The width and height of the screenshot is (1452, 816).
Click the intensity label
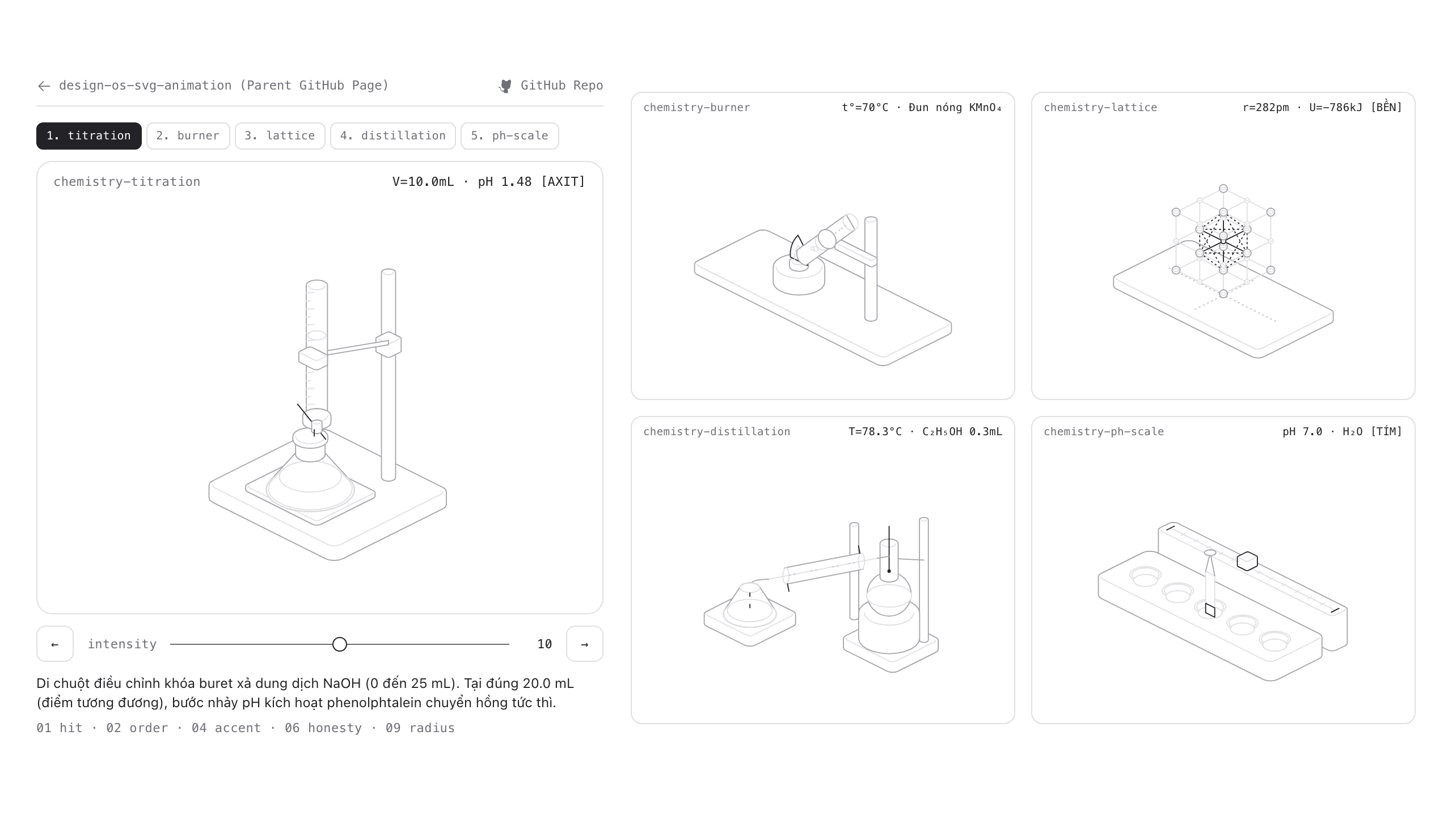point(122,644)
